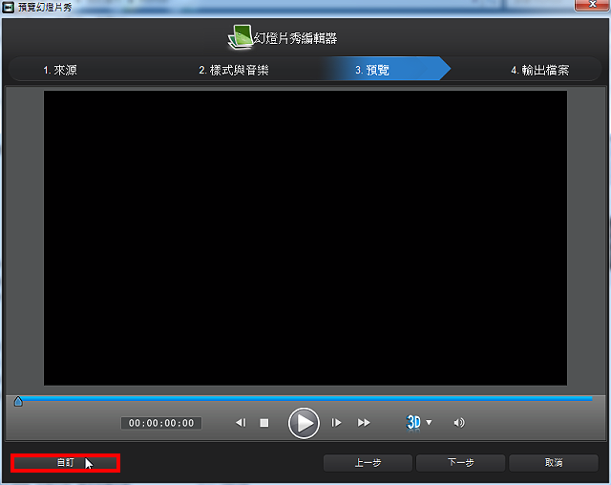Proceed with the 下一步 button
The height and width of the screenshot is (485, 611).
[x=460, y=463]
